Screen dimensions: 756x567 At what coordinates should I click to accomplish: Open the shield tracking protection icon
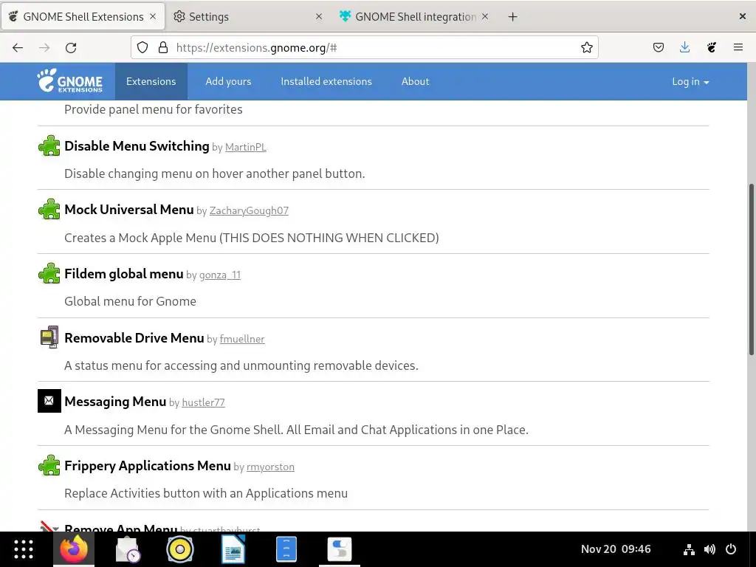pyautogui.click(x=142, y=47)
